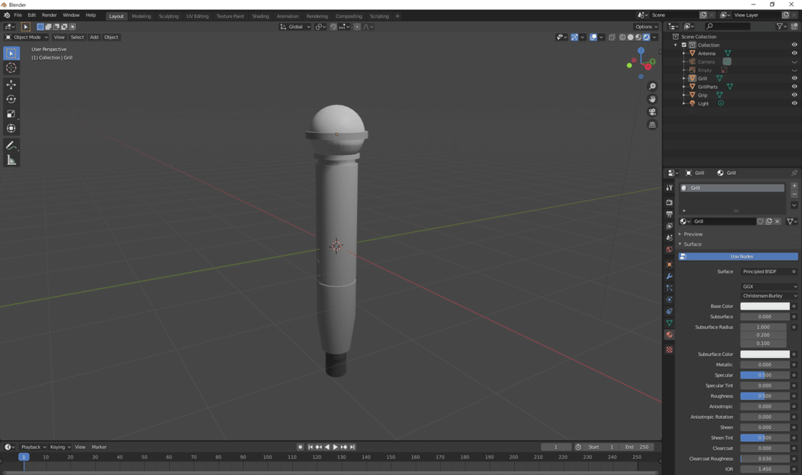Open the viewport Add menu
Screen dimensions: 802x475
click(94, 37)
